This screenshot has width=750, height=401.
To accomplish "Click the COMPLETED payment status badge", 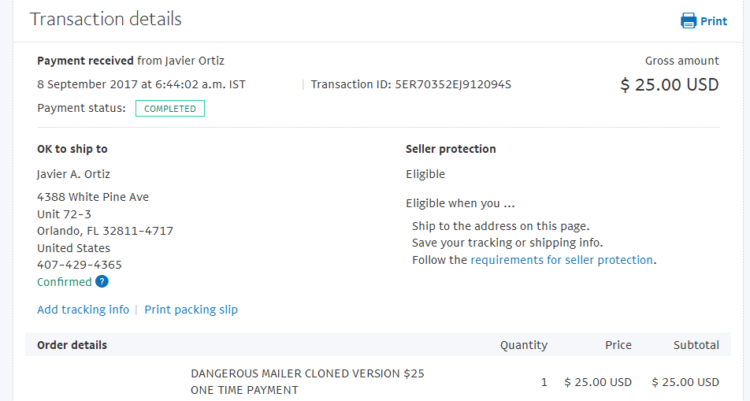I will point(170,109).
